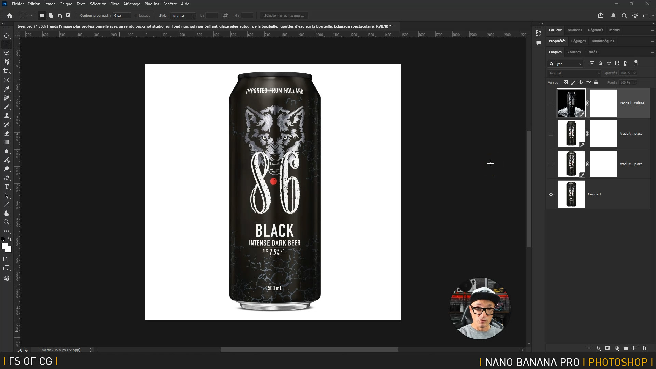Click the trash icon to delete layer
Image resolution: width=656 pixels, height=369 pixels.
644,348
